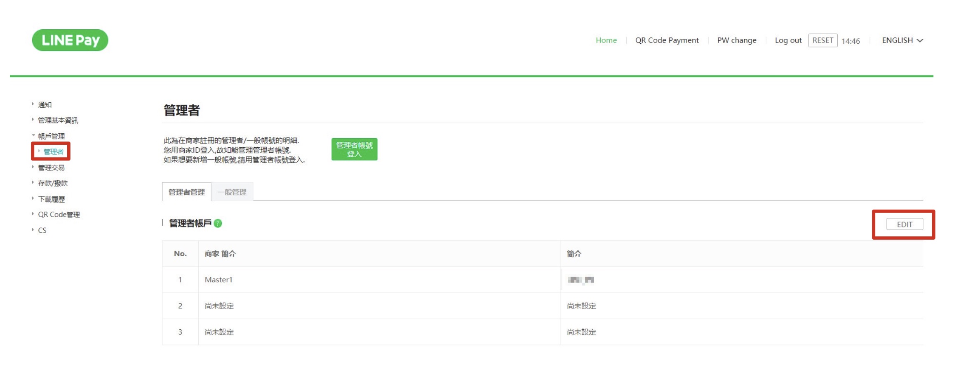Screen dimensions: 959x392
Task: Select the 管理者管理 tab
Action: [x=186, y=192]
